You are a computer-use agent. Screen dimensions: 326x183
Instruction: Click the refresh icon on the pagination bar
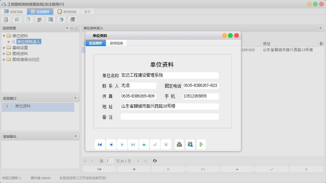pos(154,161)
